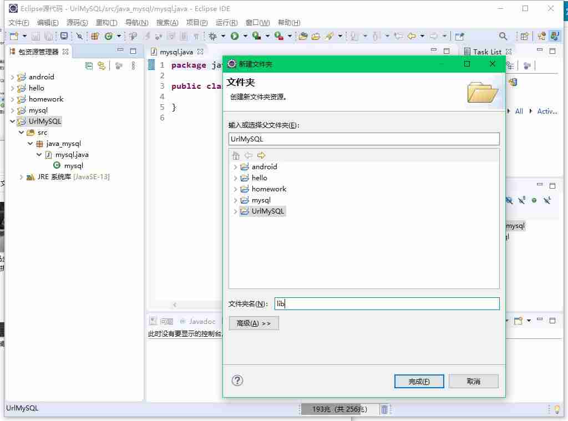This screenshot has width=568, height=421.
Task: Click the Coverage run icon
Action: coord(256,36)
